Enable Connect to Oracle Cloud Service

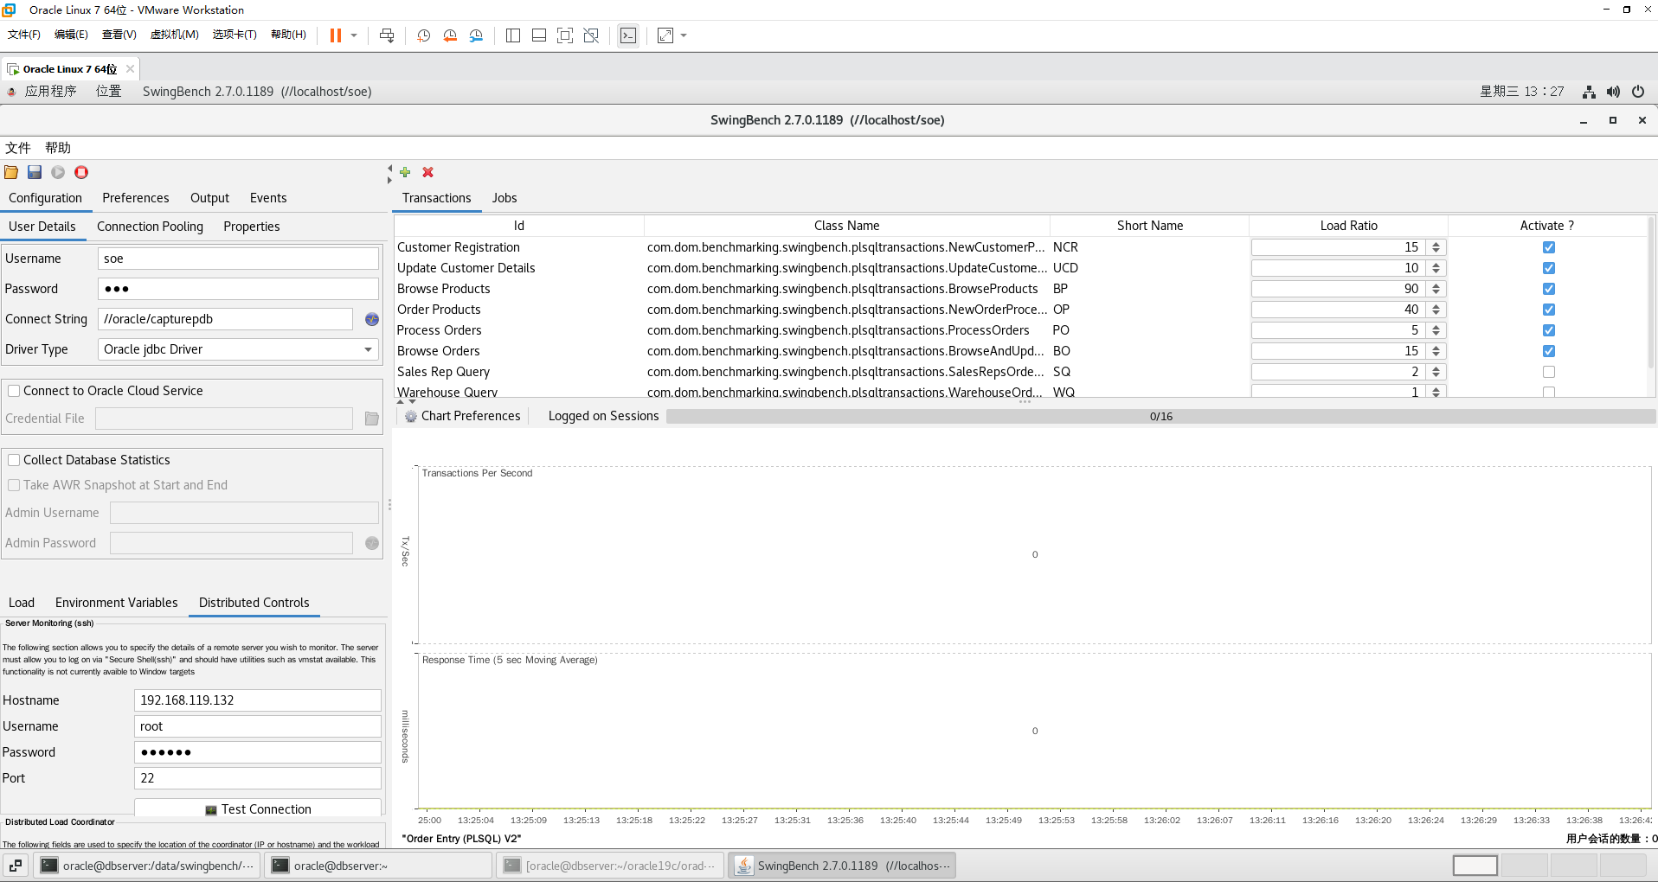pyautogui.click(x=14, y=391)
